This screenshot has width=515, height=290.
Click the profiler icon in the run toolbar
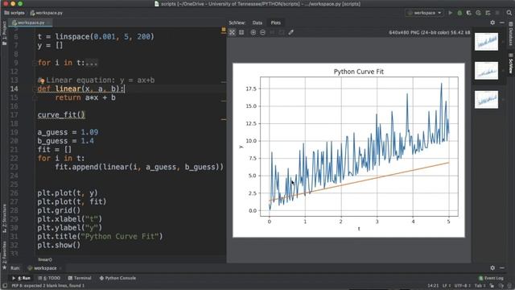click(478, 13)
